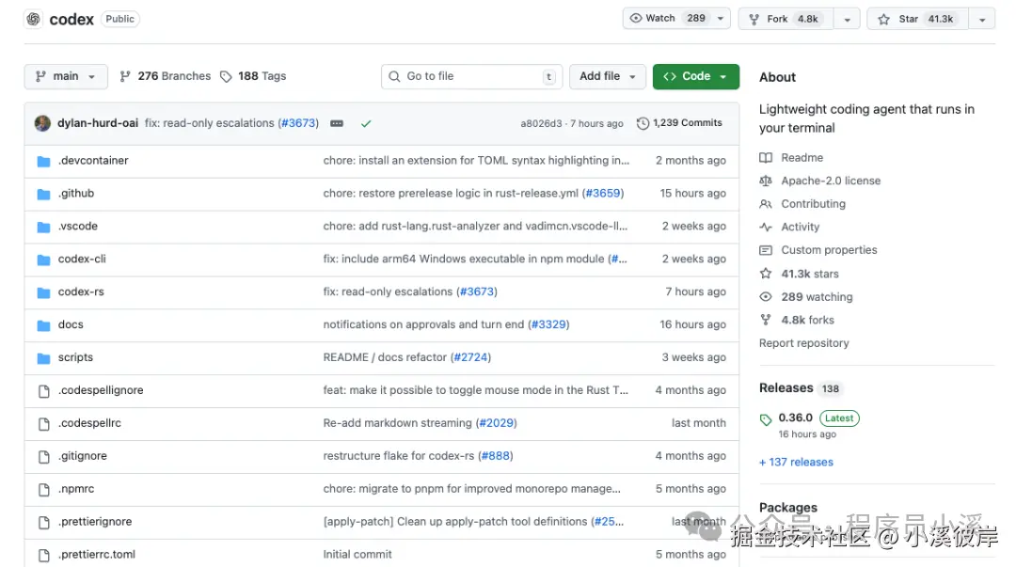Click the green commit status checkmark
Image resolution: width=1016 pixels, height=567 pixels.
point(366,123)
